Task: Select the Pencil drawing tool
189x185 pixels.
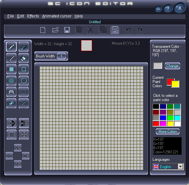Action: [11, 47]
